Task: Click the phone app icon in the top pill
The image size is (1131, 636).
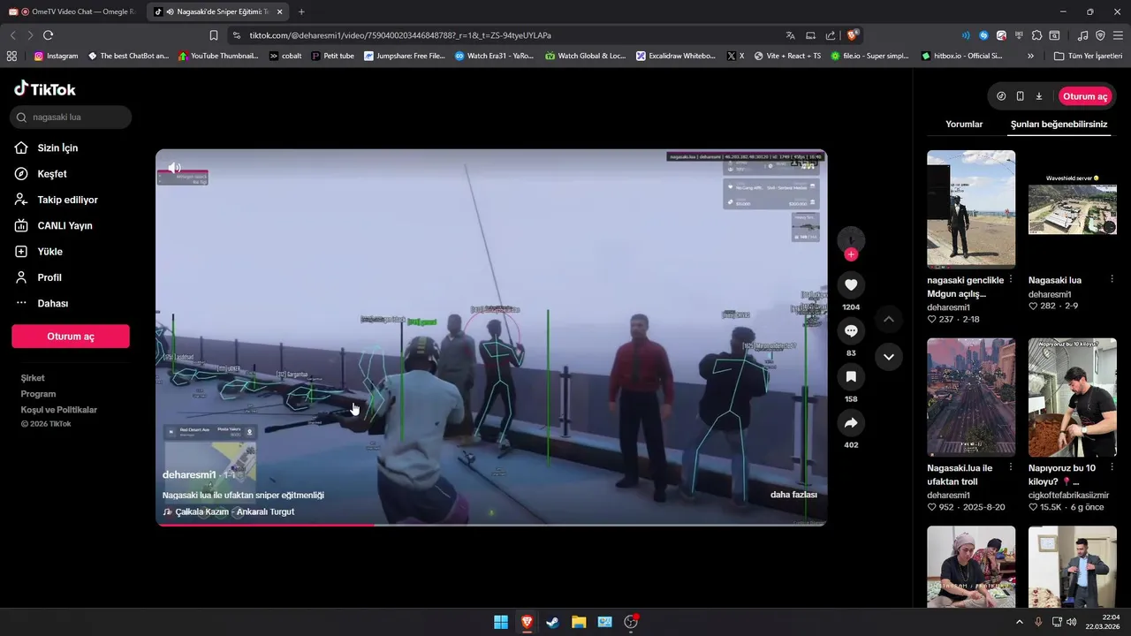Action: (1020, 96)
